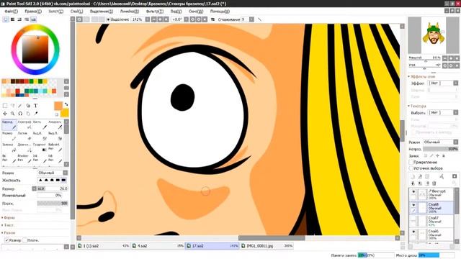
Task: Open the layer Режим blend mode dropdown
Action: coord(440,142)
